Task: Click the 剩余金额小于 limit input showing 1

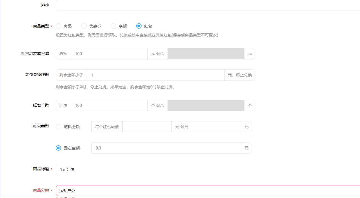Action: [156, 75]
